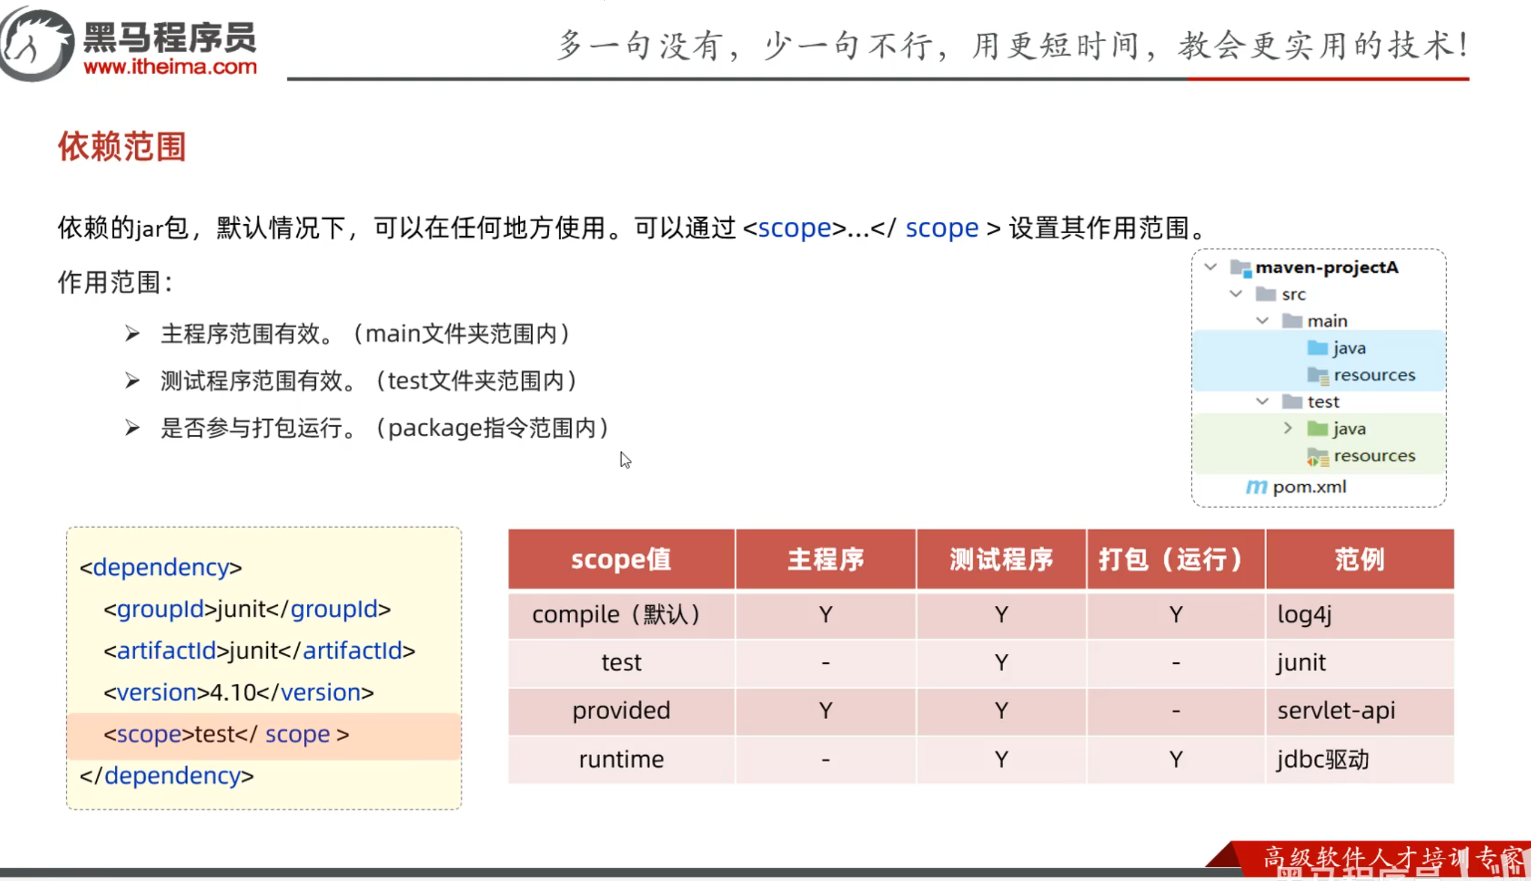
Task: Select the pom.xml file name
Action: pos(1310,486)
